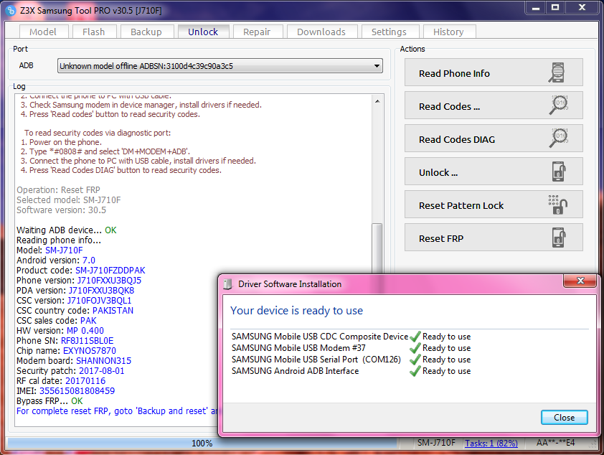Go to the Repair tab
This screenshot has height=455, width=604.
click(257, 32)
